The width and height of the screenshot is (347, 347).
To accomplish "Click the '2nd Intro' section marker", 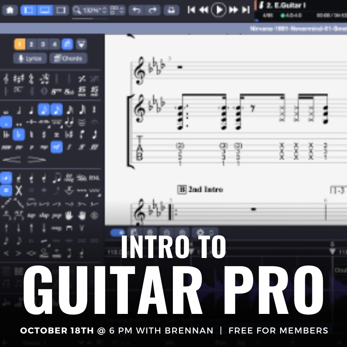I will pyautogui.click(x=200, y=189).
